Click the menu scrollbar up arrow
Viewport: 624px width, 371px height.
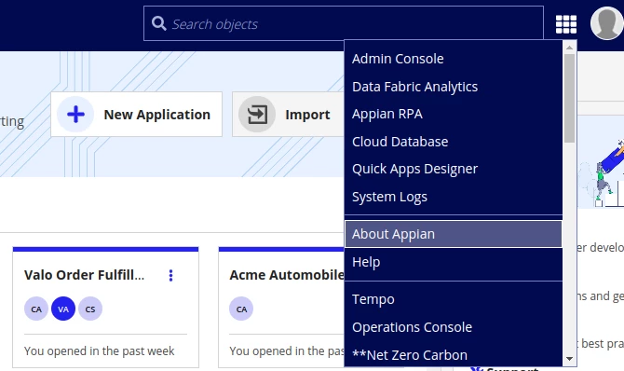point(569,48)
